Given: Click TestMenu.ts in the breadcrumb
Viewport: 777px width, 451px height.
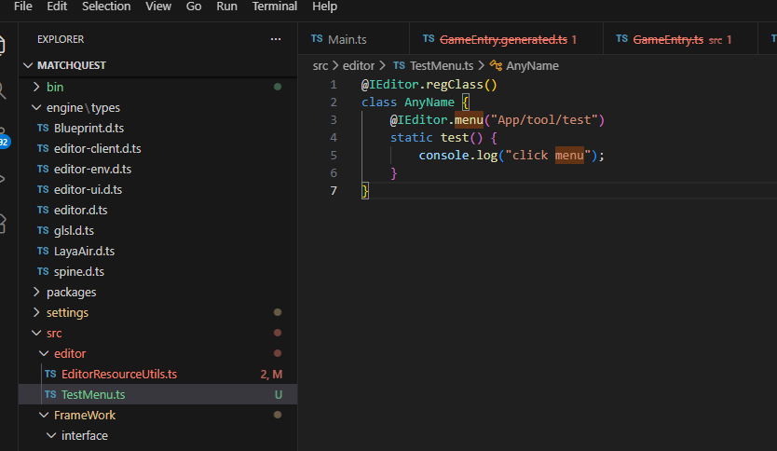Looking at the screenshot, I should tap(441, 65).
